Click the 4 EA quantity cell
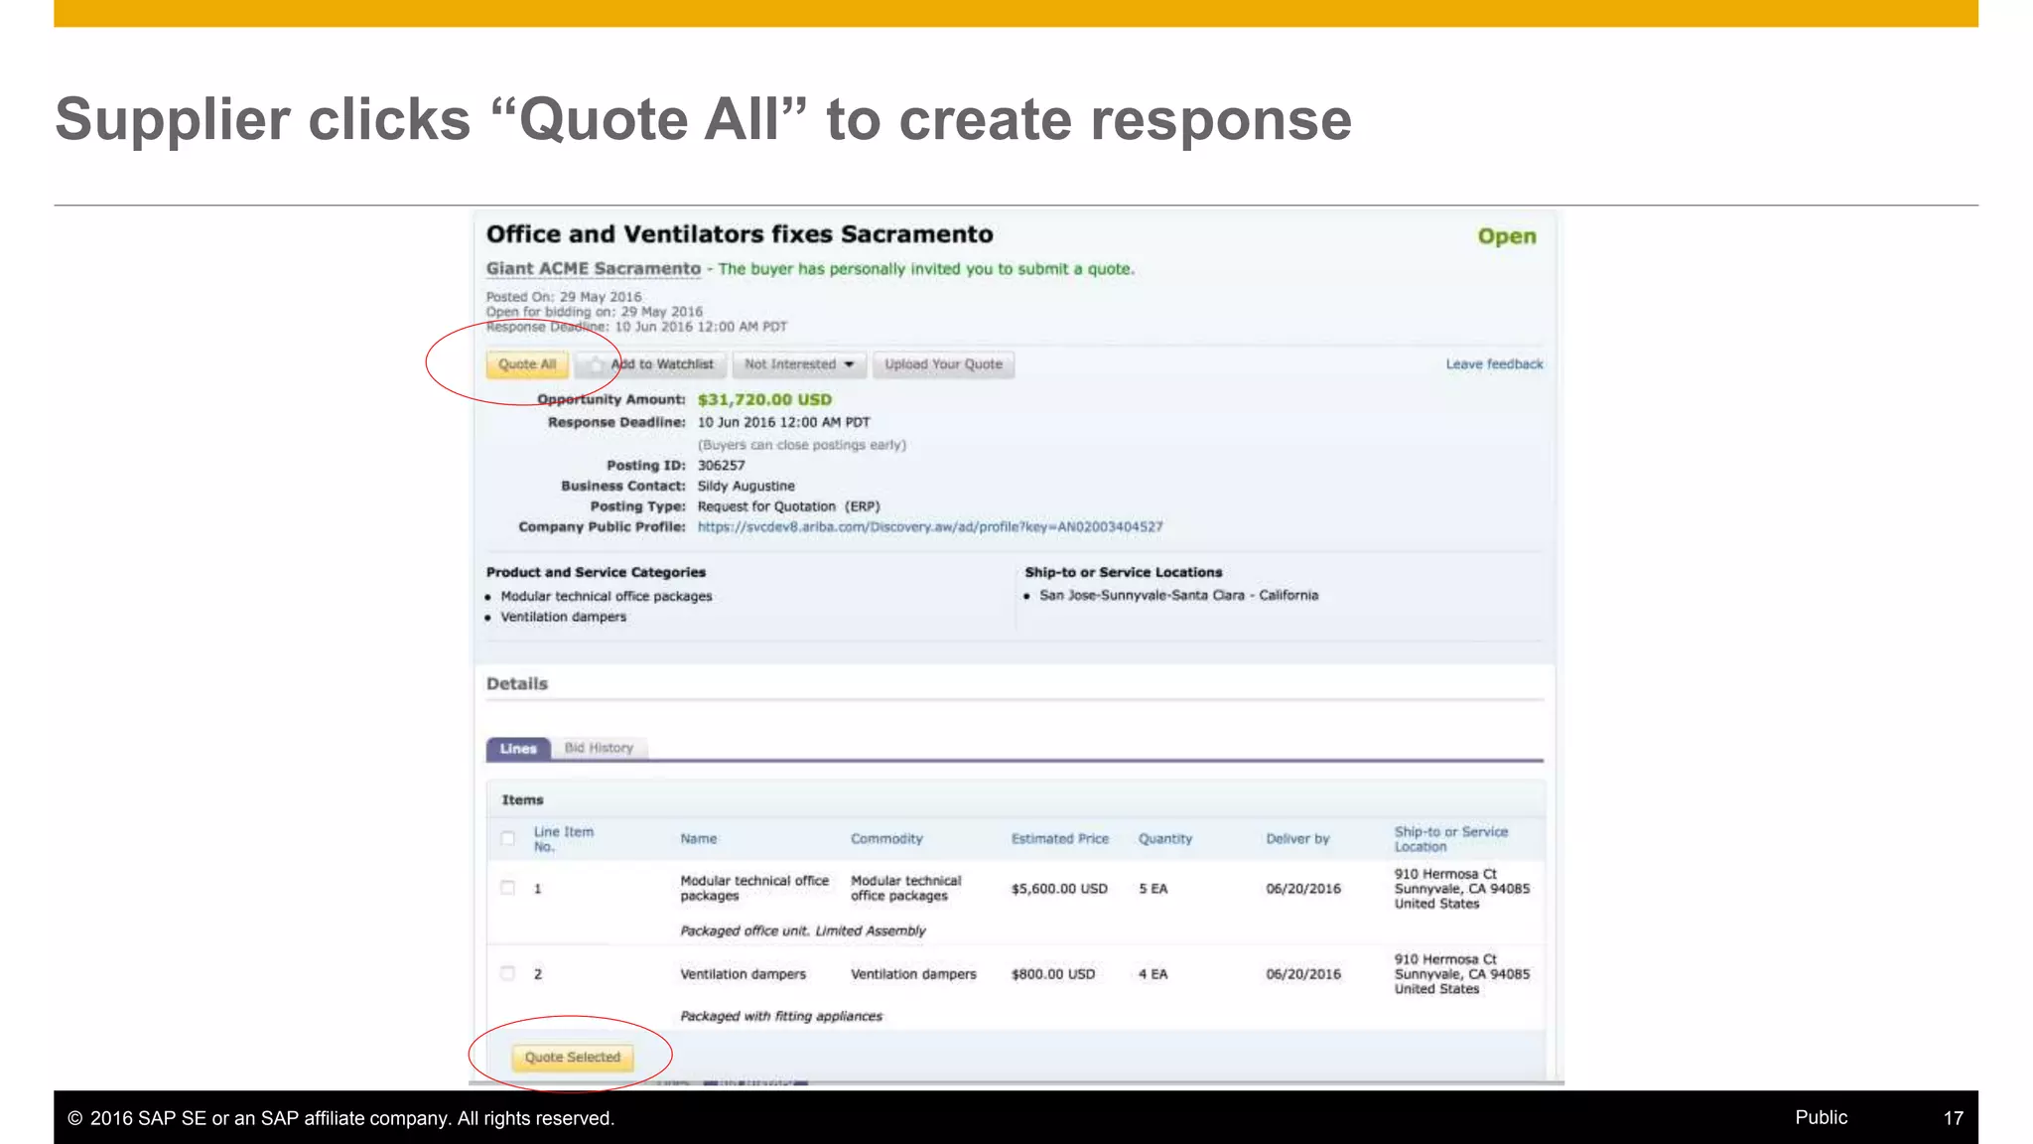 click(x=1152, y=974)
